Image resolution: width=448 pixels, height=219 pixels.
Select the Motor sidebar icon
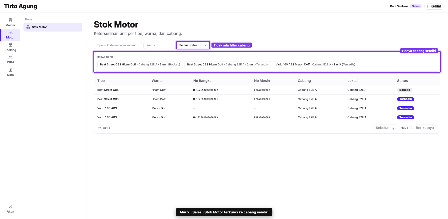coord(10,33)
